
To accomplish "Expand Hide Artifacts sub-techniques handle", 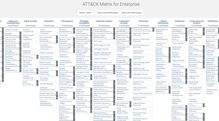I will (x=114, y=90).
